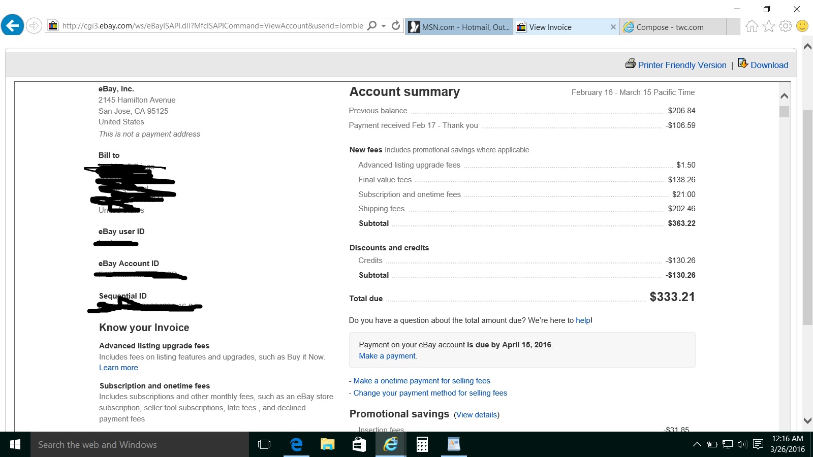Image resolution: width=813 pixels, height=457 pixels.
Task: Open Favorites with the star icon
Action: (x=768, y=25)
